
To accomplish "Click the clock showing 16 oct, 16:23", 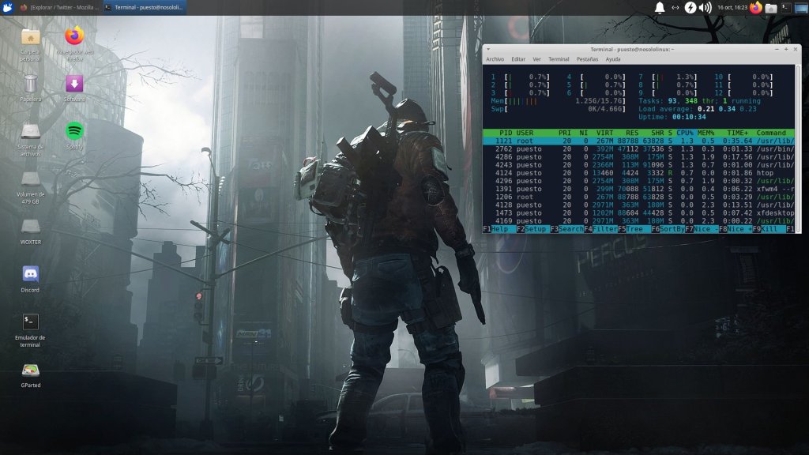I will [x=731, y=8].
